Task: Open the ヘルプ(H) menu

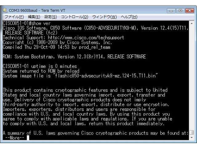Action: pyautogui.click(x=129, y=17)
